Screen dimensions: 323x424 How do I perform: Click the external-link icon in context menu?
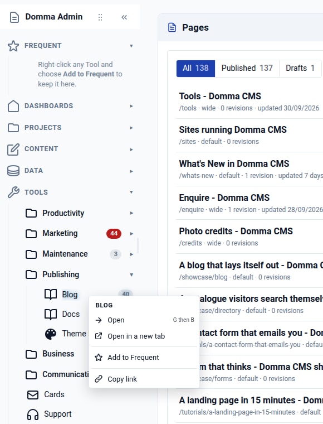click(x=99, y=336)
